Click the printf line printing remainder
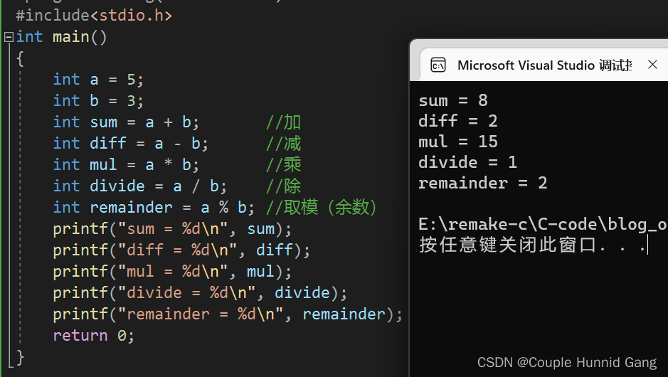 point(228,314)
